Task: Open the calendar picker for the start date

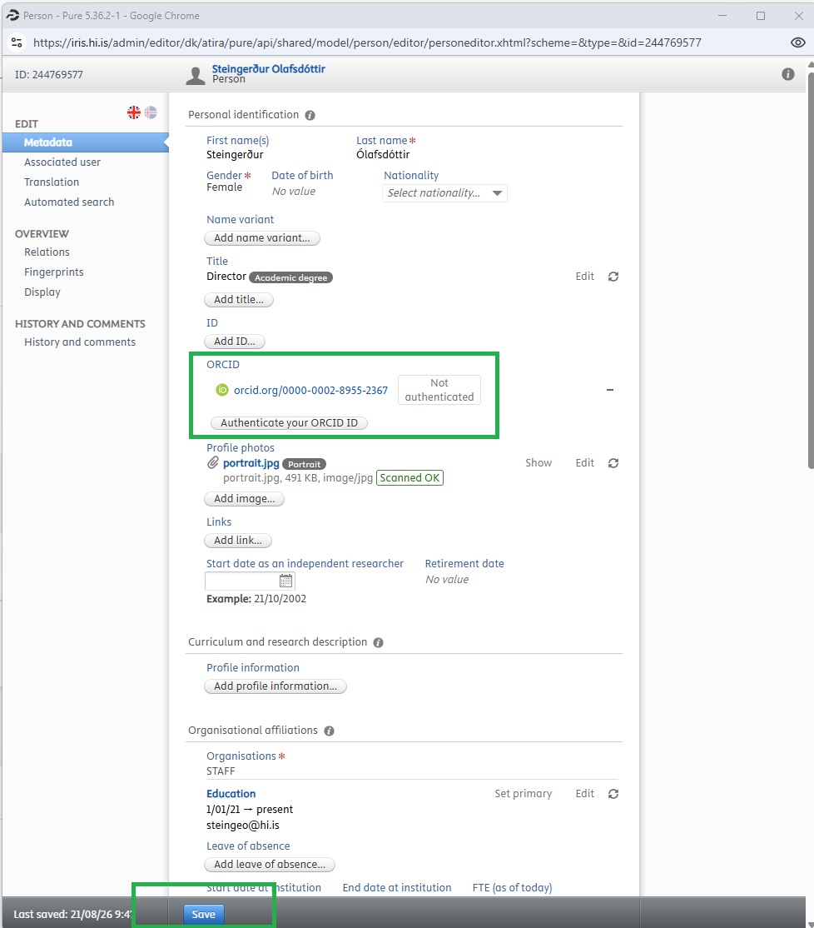Action: coord(285,581)
